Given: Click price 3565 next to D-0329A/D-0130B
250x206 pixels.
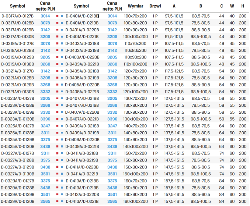Looking at the screenshot, I should pos(45,201).
